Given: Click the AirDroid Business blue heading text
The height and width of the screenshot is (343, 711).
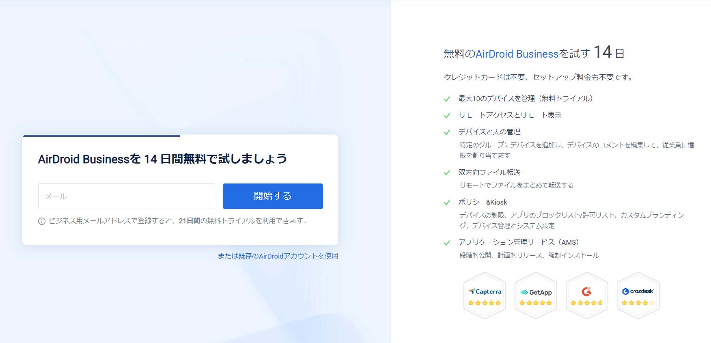Looking at the screenshot, I should click(x=517, y=54).
